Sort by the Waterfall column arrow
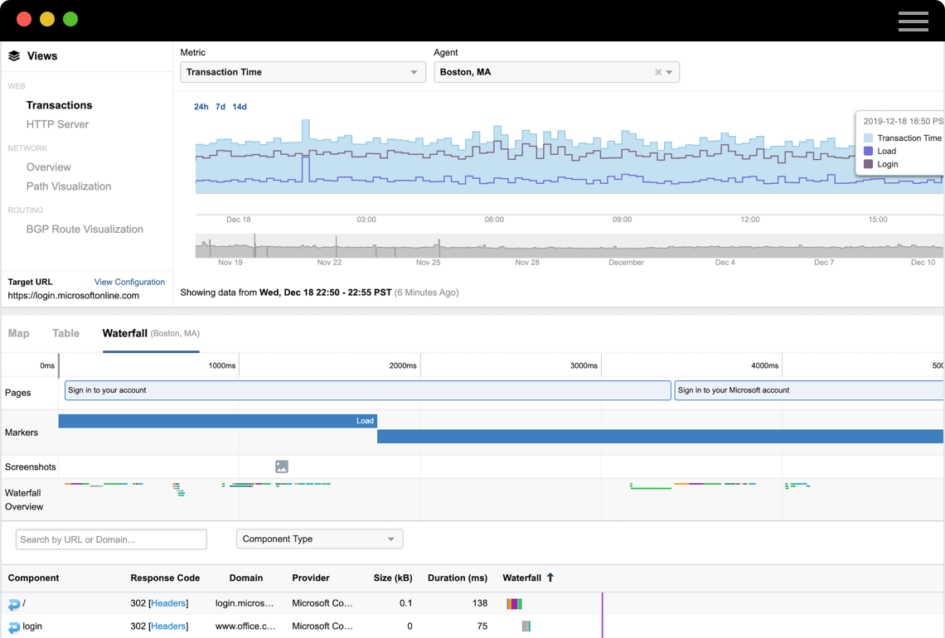The image size is (945, 638). (x=550, y=578)
